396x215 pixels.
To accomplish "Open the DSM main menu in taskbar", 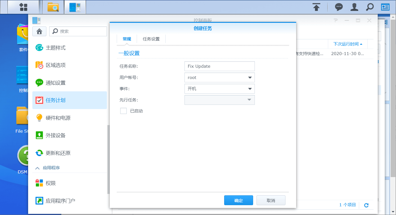I will pyautogui.click(x=24, y=7).
